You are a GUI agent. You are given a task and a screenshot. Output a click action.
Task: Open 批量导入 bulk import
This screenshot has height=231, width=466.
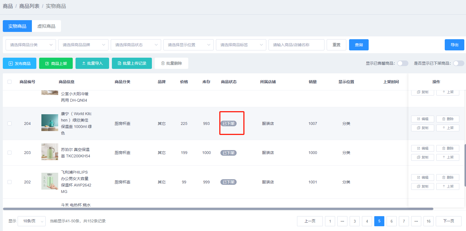(x=92, y=63)
